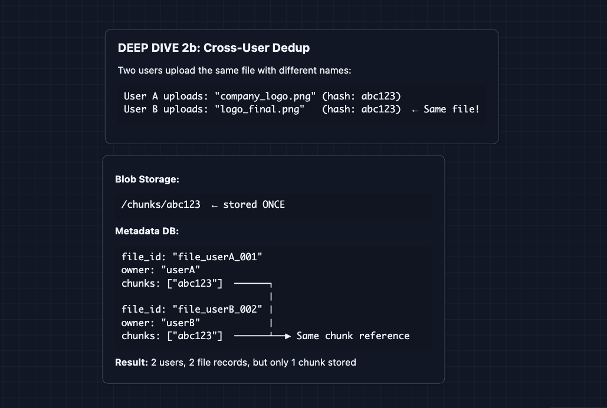Click the bold "Result:" label
The width and height of the screenshot is (607, 408).
pos(132,363)
